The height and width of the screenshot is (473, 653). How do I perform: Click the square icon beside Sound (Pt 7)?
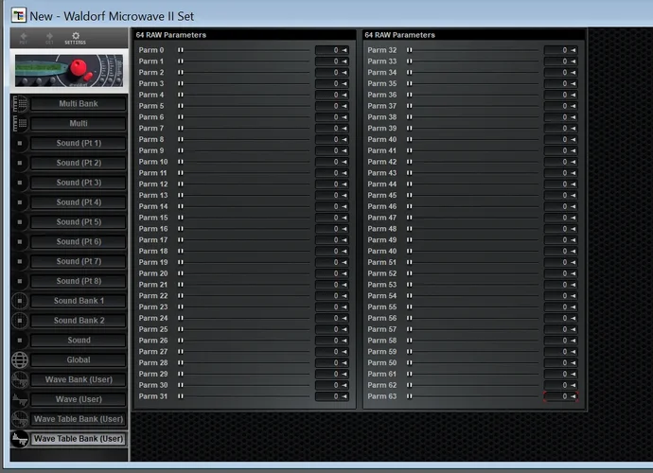tap(20, 261)
